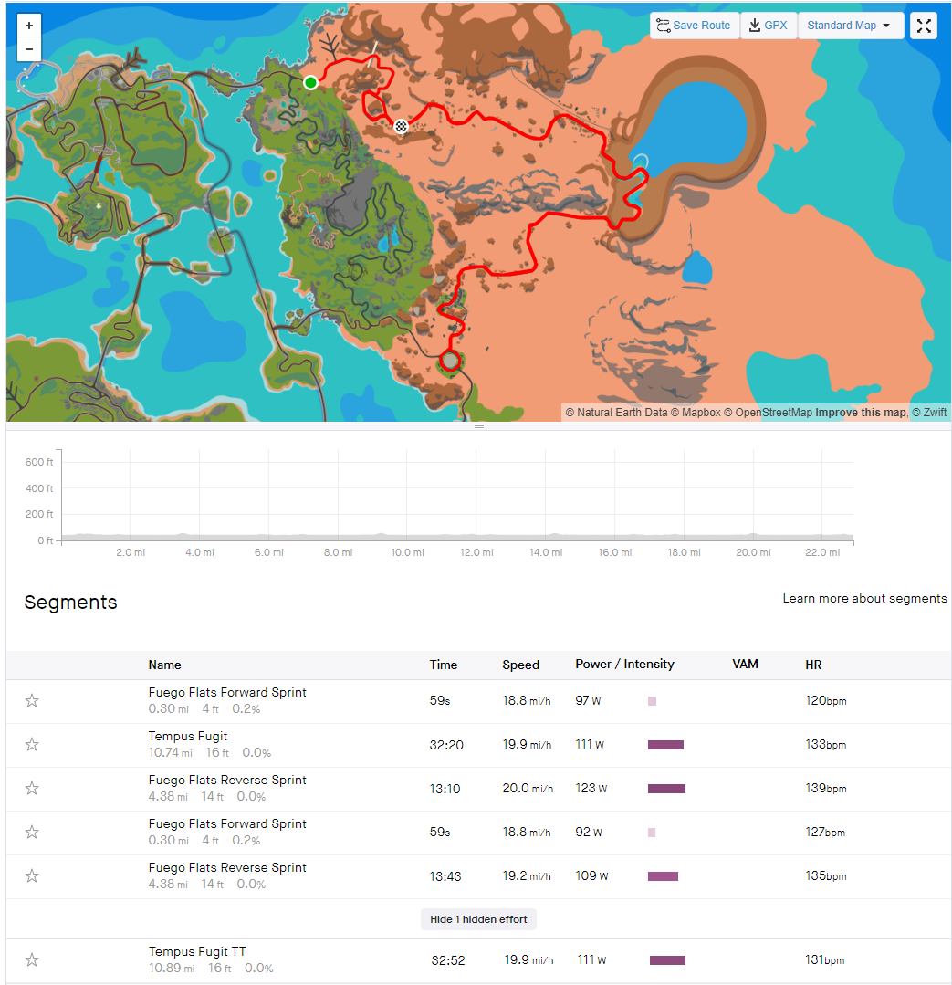Grab the map resize handle below map
952x985 pixels.
(479, 426)
